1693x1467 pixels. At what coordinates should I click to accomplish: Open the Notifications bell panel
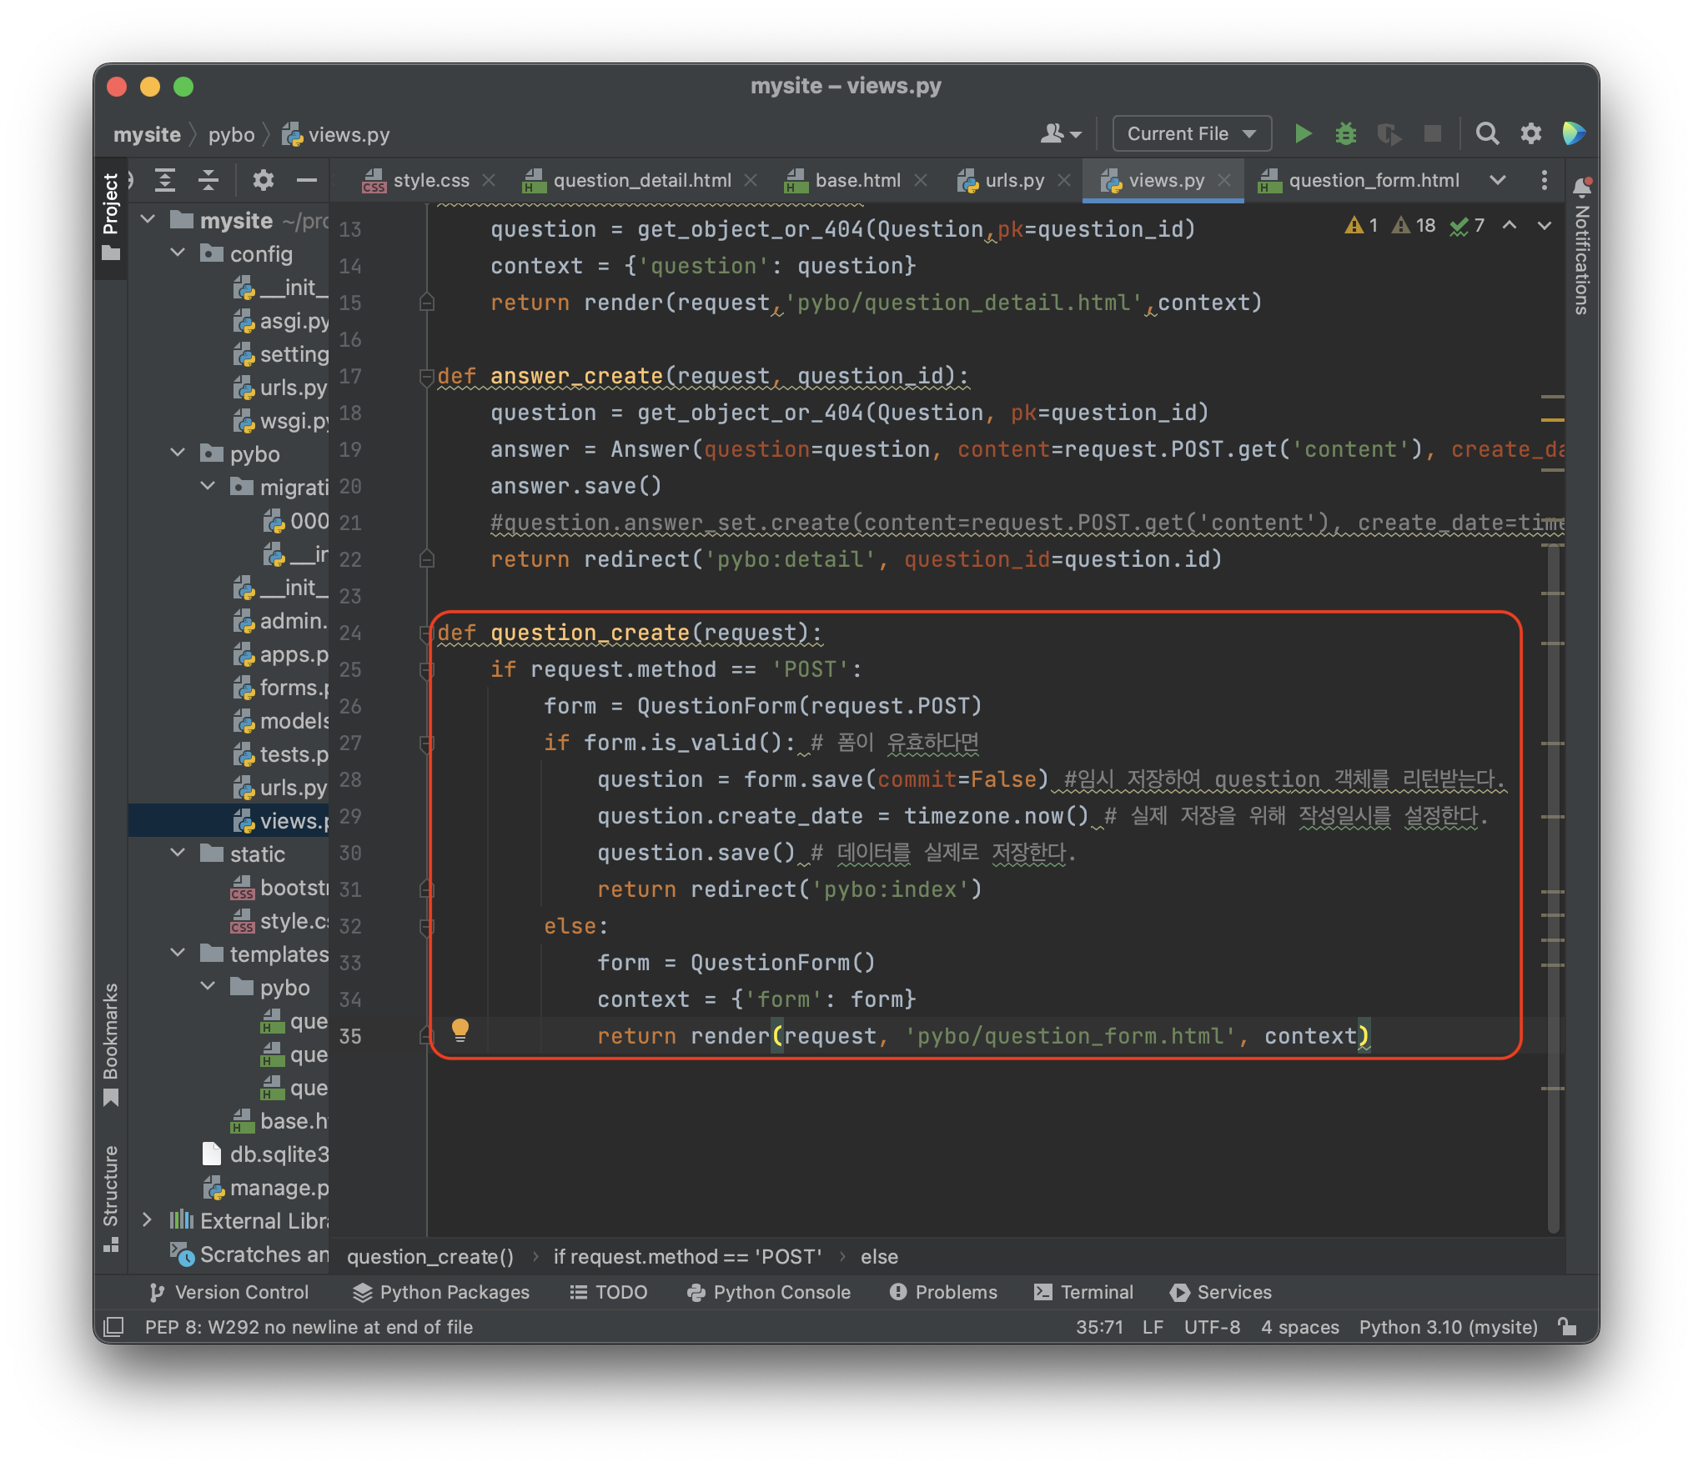tap(1581, 187)
